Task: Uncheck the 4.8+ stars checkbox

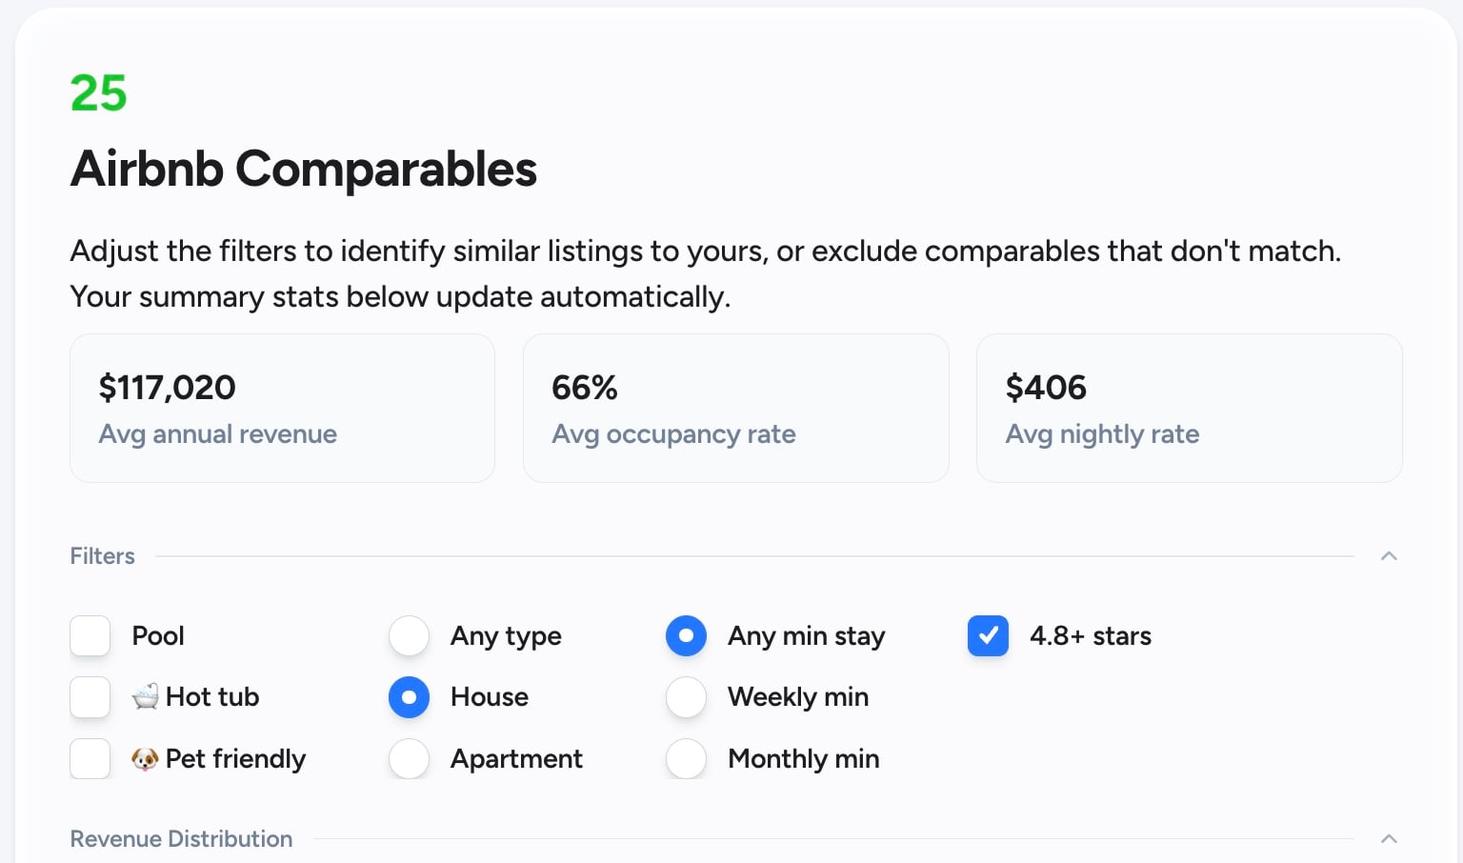Action: pos(988,636)
